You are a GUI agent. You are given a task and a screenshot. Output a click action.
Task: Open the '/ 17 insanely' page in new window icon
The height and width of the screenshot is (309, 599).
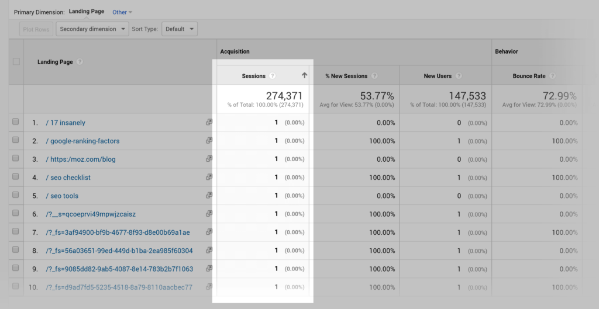209,122
